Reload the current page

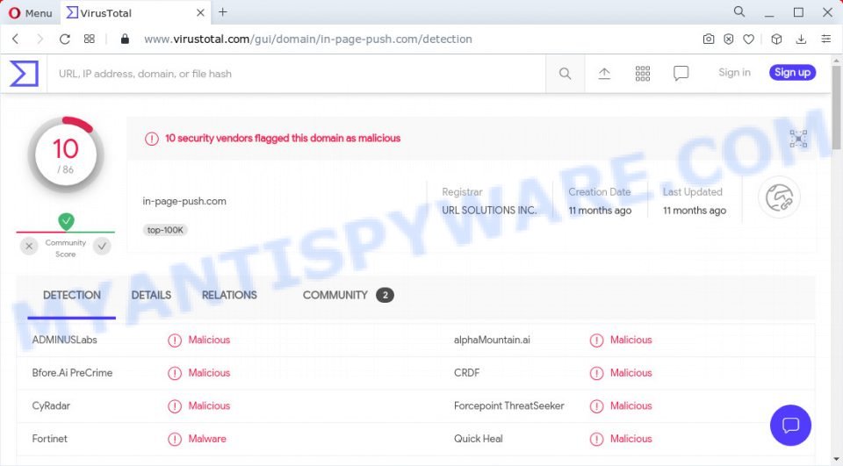64,39
